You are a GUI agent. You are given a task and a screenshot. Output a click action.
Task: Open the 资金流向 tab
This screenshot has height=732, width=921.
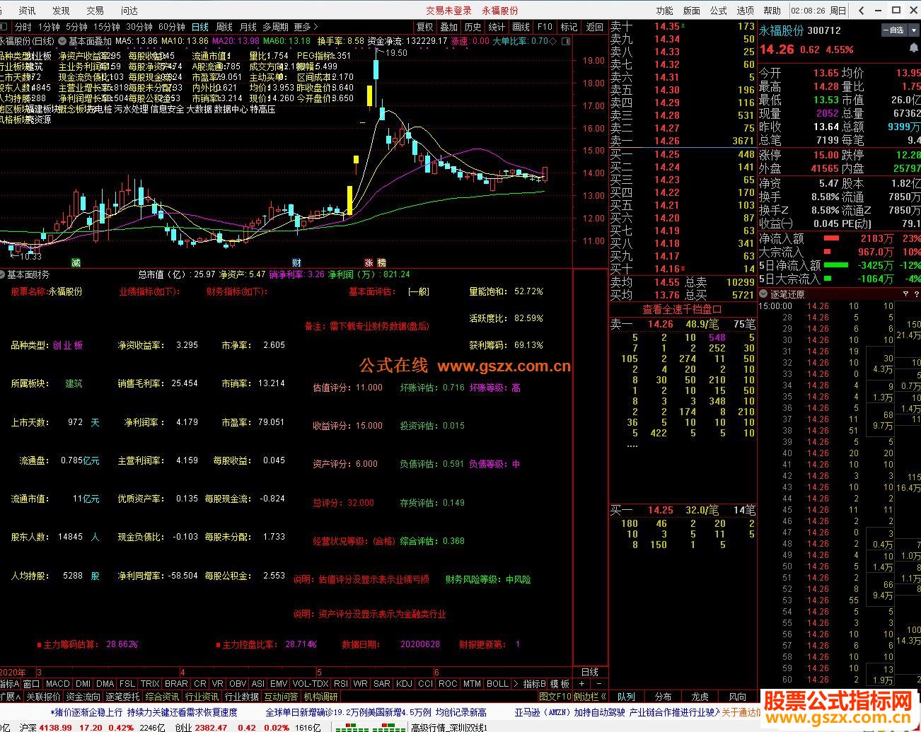point(83,697)
